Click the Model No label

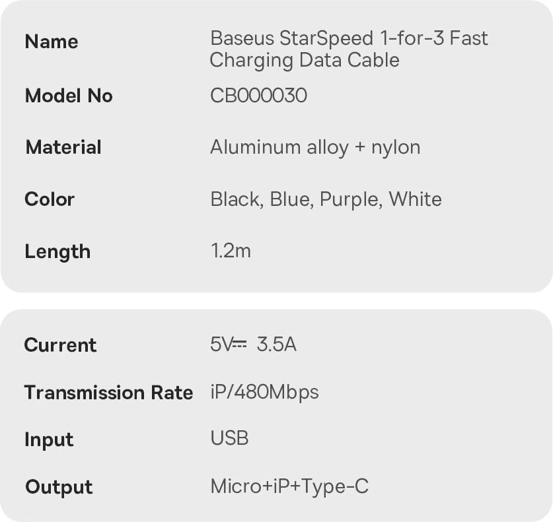pyautogui.click(x=69, y=96)
